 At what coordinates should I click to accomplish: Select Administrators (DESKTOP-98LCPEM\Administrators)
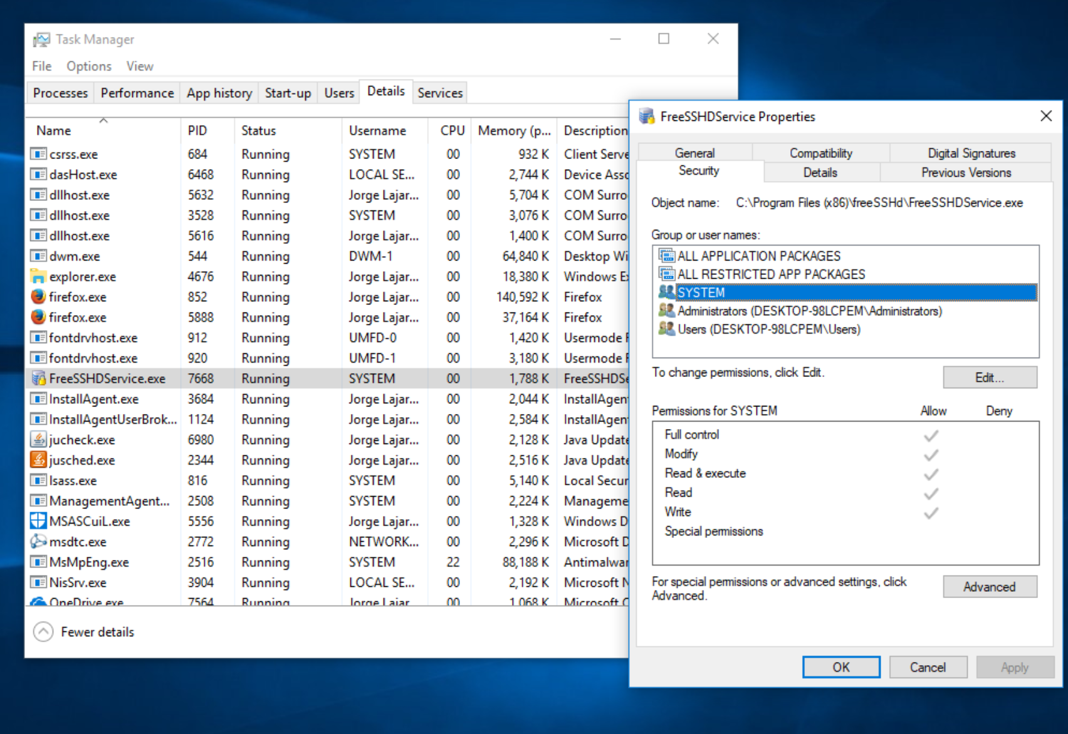(845, 311)
